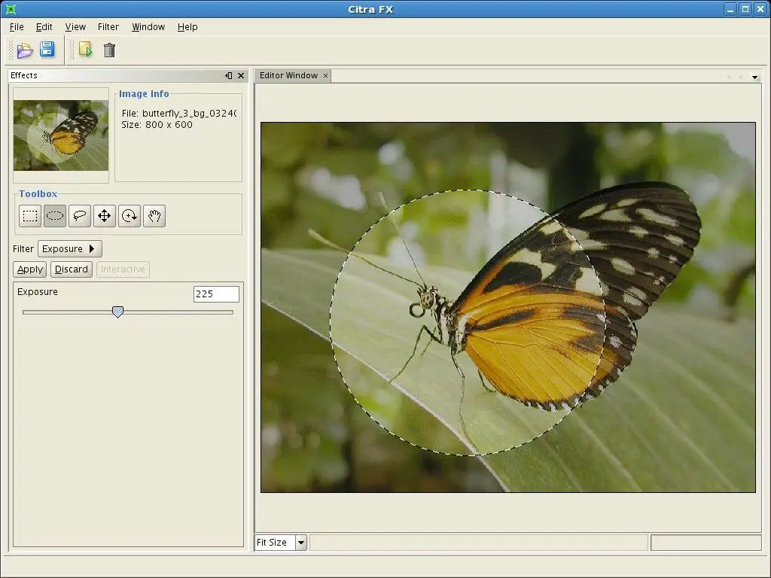Expand the Fit Size zoom combo box
This screenshot has height=578, width=771.
click(x=300, y=543)
